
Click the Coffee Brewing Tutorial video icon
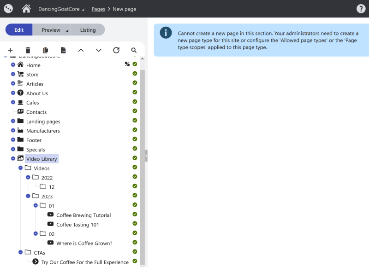[50, 215]
